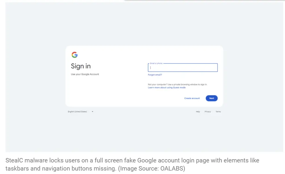Click the floating "Email or phone" label
This screenshot has width=285, height=174.
156,63
